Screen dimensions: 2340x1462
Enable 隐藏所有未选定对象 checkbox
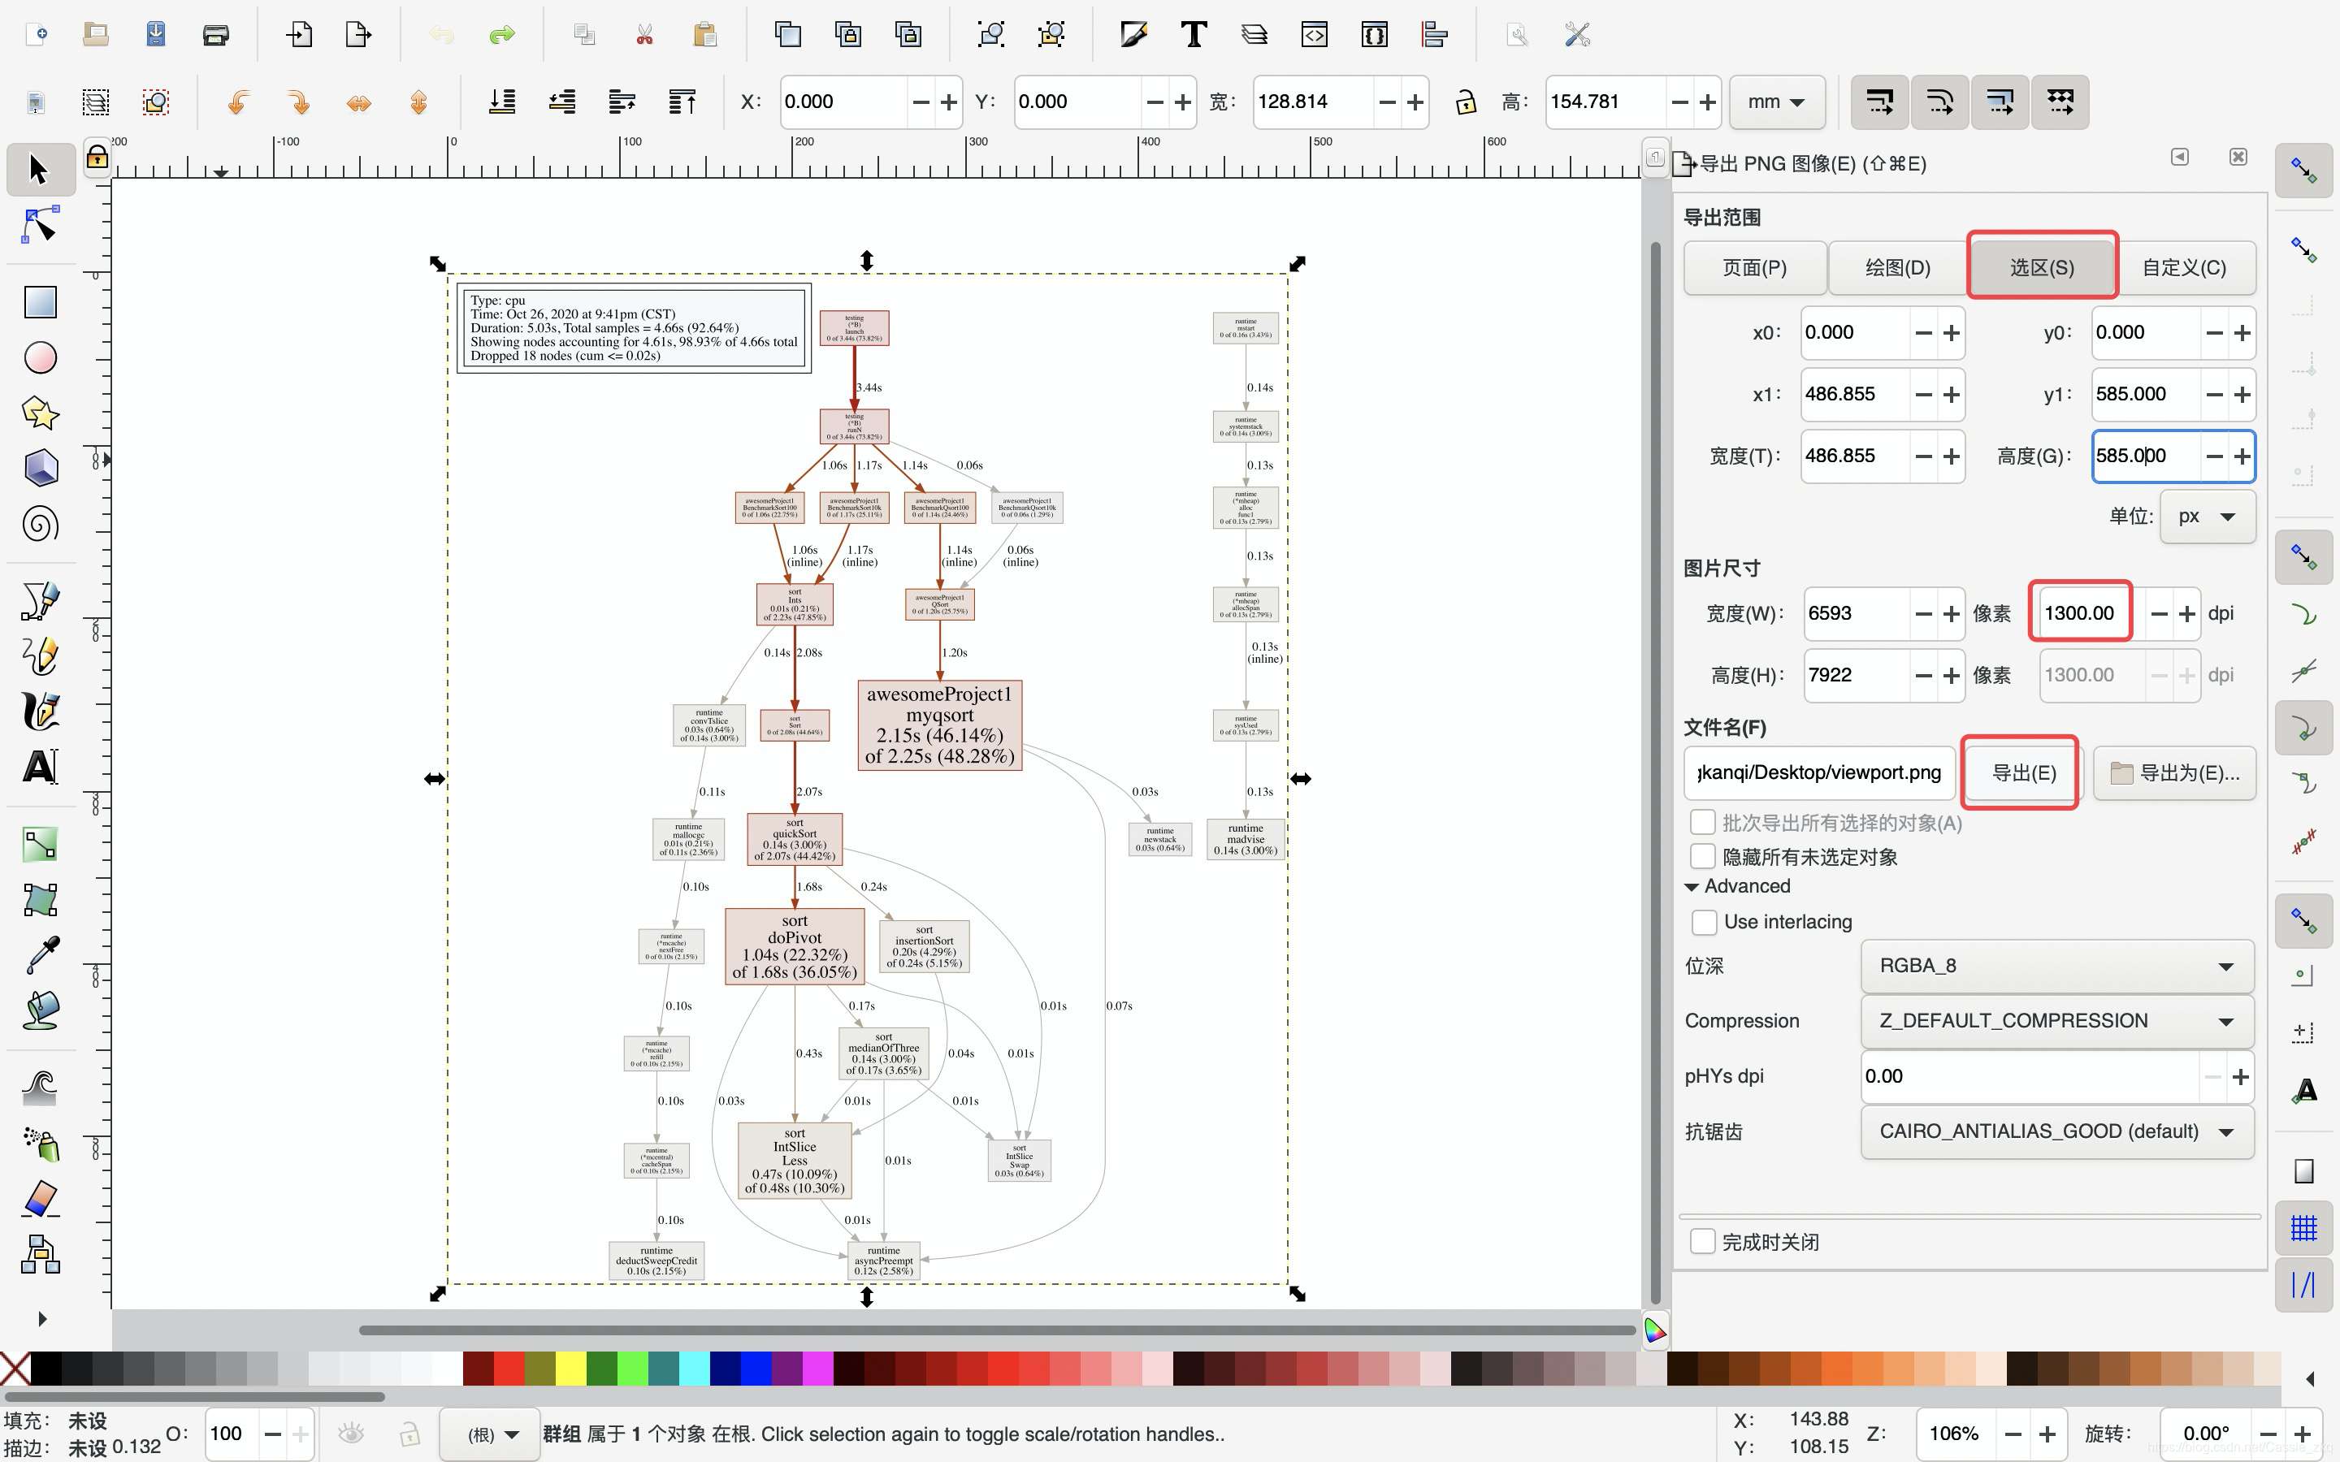(1702, 857)
